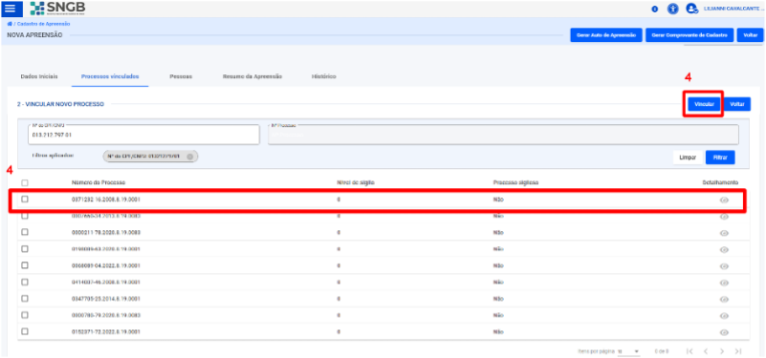Click process number 0371232-16.2008 text
766x358 pixels.
[x=106, y=200]
